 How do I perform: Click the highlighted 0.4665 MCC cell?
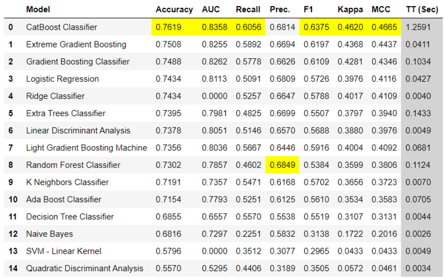384,27
